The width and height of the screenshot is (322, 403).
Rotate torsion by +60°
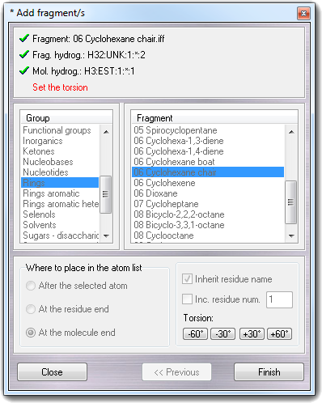click(279, 334)
